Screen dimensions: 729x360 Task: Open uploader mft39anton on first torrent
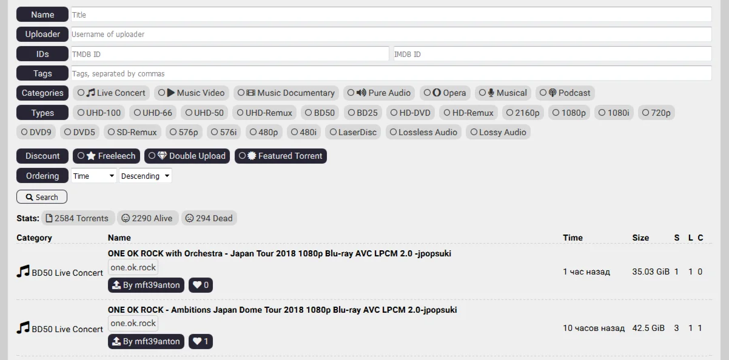(x=146, y=285)
